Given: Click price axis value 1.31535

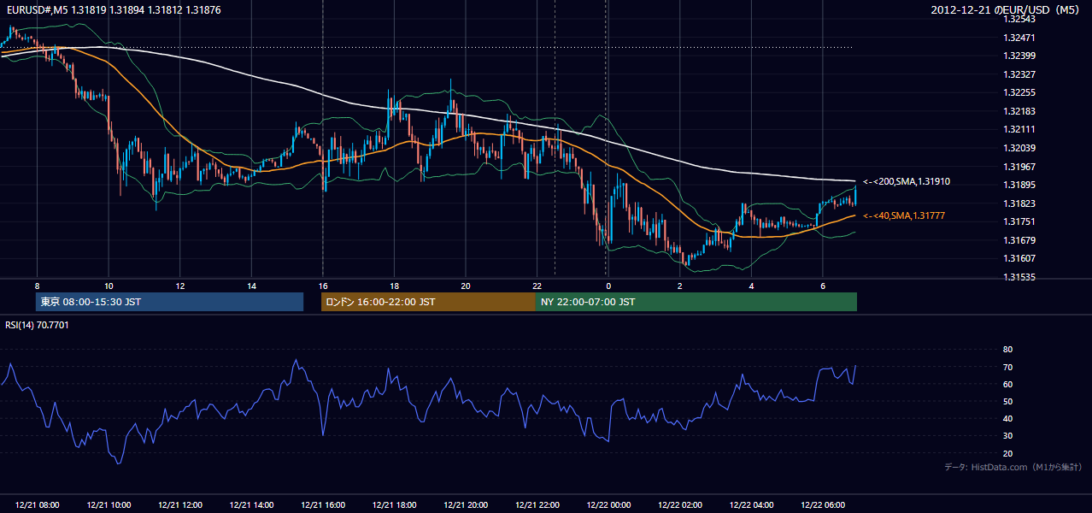Looking at the screenshot, I should (1019, 277).
